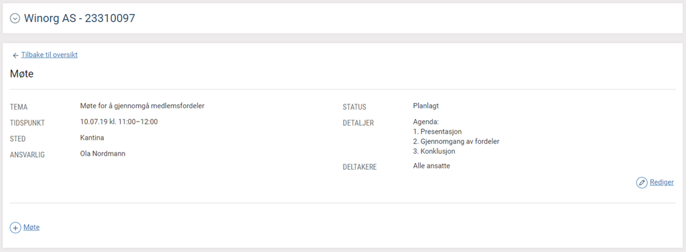Click the Planlagt status value
686x252 pixels.
427,106
